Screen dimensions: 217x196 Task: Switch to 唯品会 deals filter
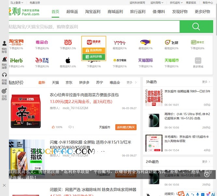tap(115, 83)
